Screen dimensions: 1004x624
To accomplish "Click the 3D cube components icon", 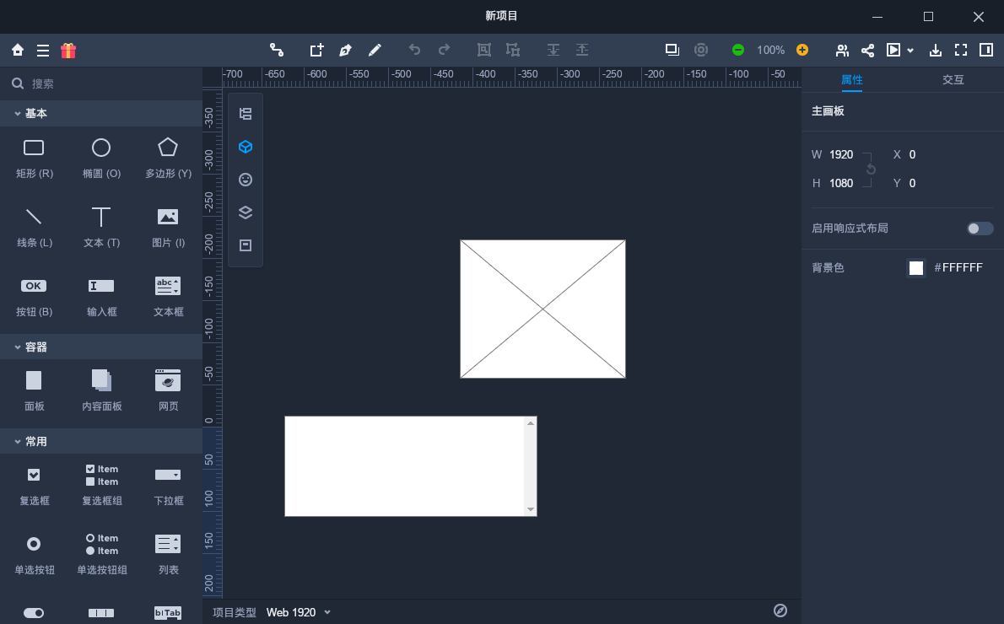I will click(246, 147).
